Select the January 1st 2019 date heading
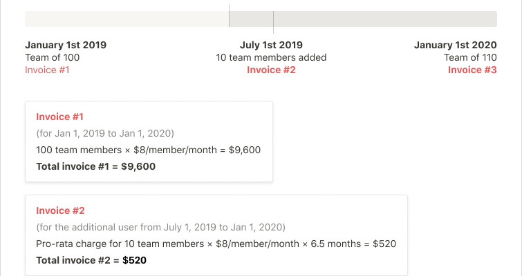Image resolution: width=522 pixels, height=276 pixels. tap(66, 45)
